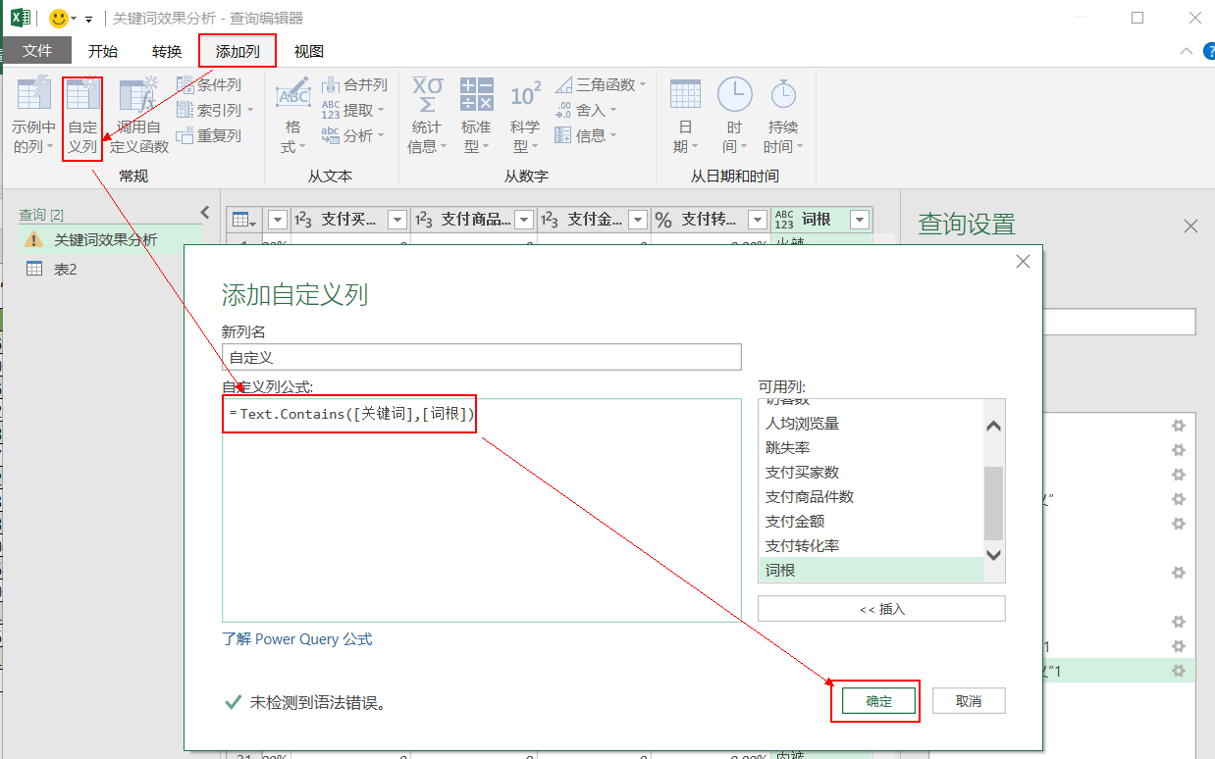The image size is (1215, 759).
Task: Click inside the custom column formula box
Action: tap(481, 510)
